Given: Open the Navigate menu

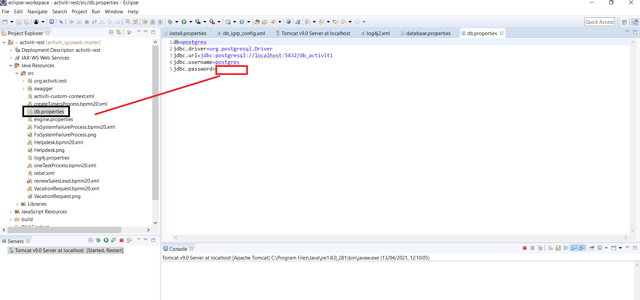Looking at the screenshot, I should tap(37, 12).
